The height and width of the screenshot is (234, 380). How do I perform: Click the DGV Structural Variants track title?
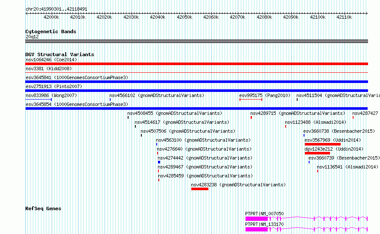pyautogui.click(x=60, y=54)
